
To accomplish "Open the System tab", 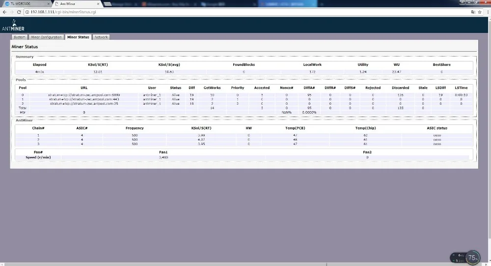I will tap(20, 37).
